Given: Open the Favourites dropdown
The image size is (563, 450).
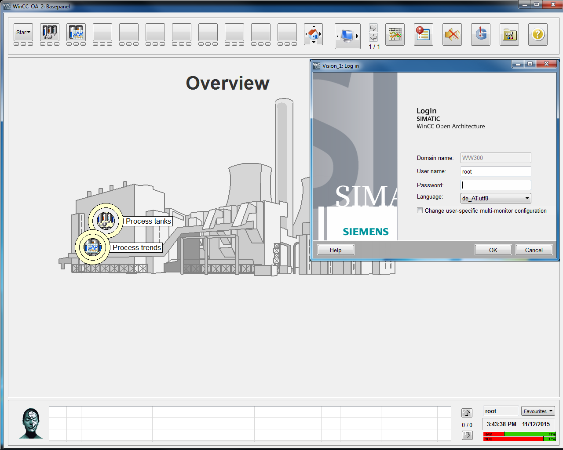Looking at the screenshot, I should click(538, 411).
